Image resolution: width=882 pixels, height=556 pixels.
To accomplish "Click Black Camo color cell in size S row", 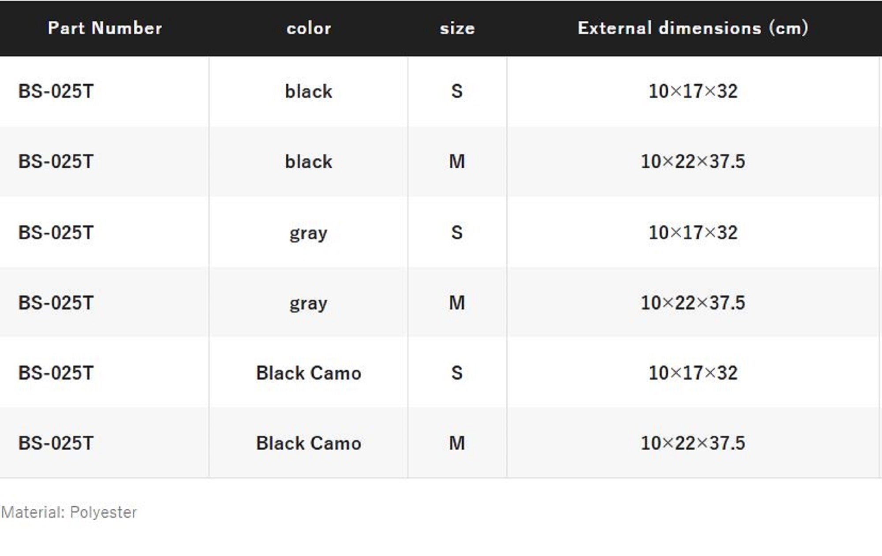I will pyautogui.click(x=308, y=373).
